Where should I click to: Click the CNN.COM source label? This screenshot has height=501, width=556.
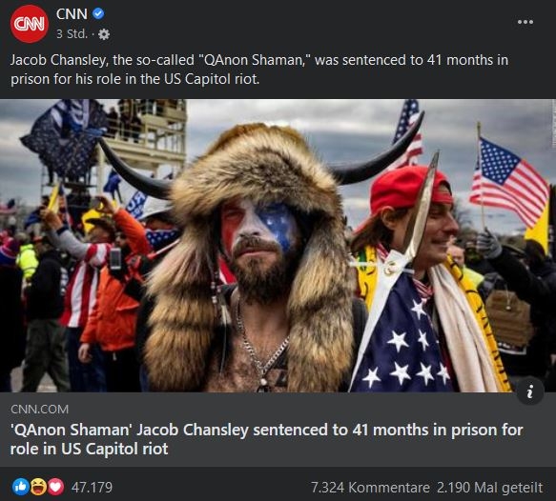coord(39,410)
